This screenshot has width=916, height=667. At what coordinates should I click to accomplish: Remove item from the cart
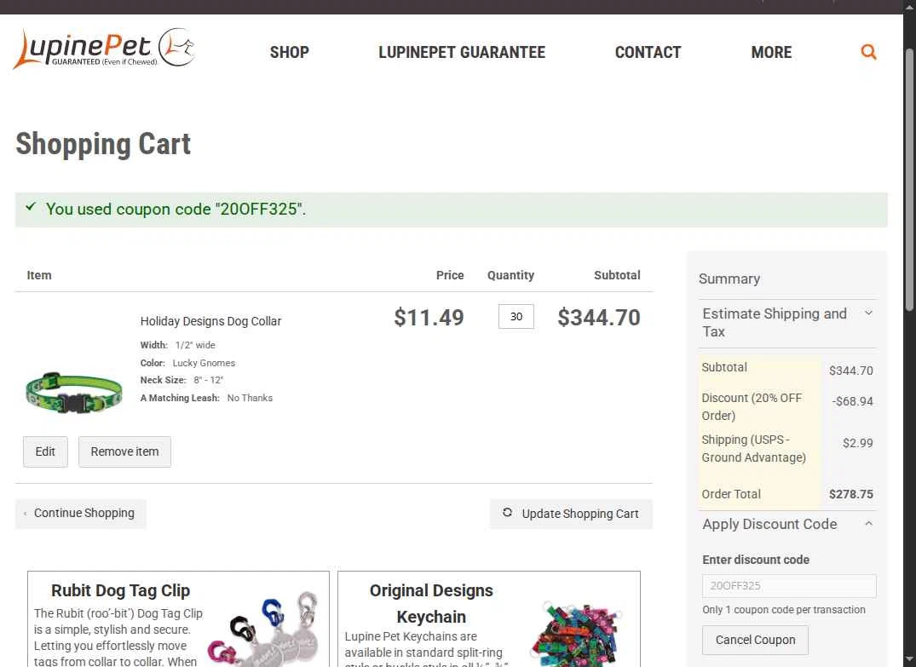pos(124,451)
